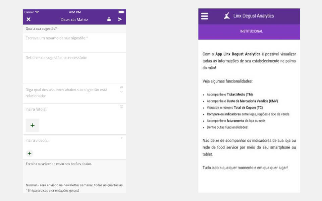
Task: Tap the Carrier label in status bar
Action: click(29, 12)
